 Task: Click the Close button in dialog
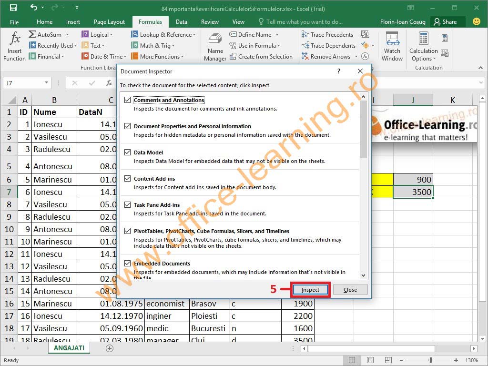tap(350, 290)
